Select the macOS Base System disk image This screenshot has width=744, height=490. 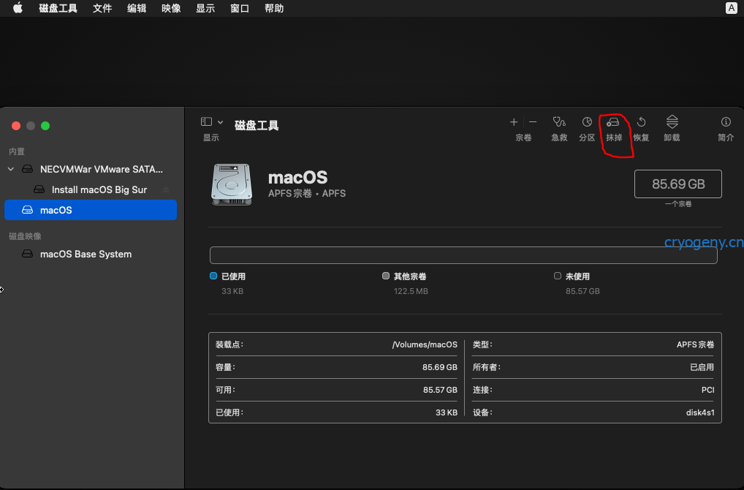click(91, 254)
